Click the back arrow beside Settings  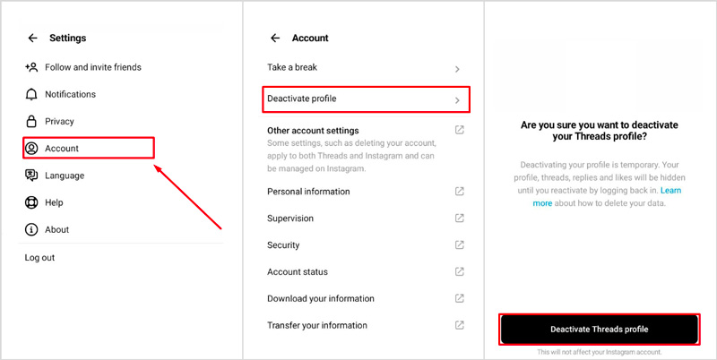(x=32, y=38)
